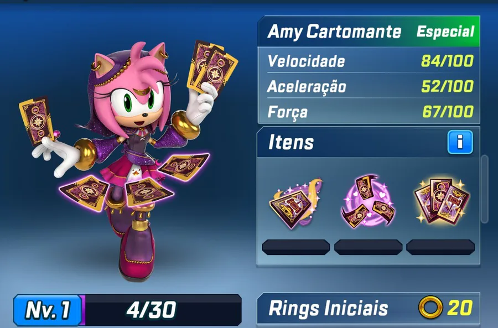Image resolution: width=498 pixels, height=328 pixels.
Task: Select the sparkling card deck item icon
Action: 442,201
